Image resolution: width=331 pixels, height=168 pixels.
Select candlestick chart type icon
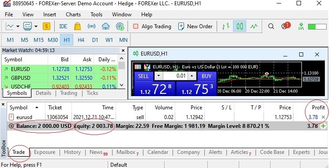240,26
